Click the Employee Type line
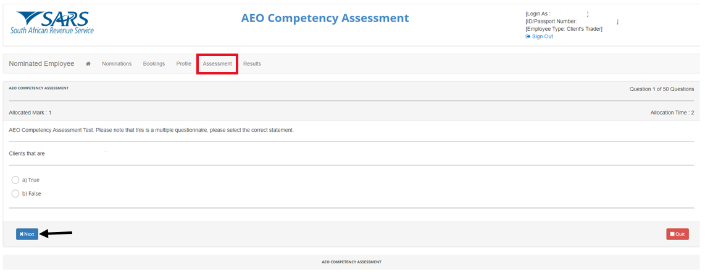Screen dimensions: 705x272 click(x=564, y=29)
